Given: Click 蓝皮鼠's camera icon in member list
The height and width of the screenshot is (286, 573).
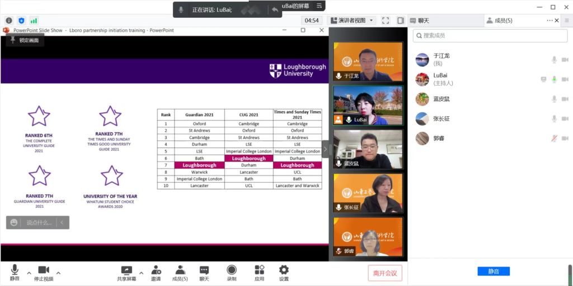Looking at the screenshot, I should tap(565, 99).
